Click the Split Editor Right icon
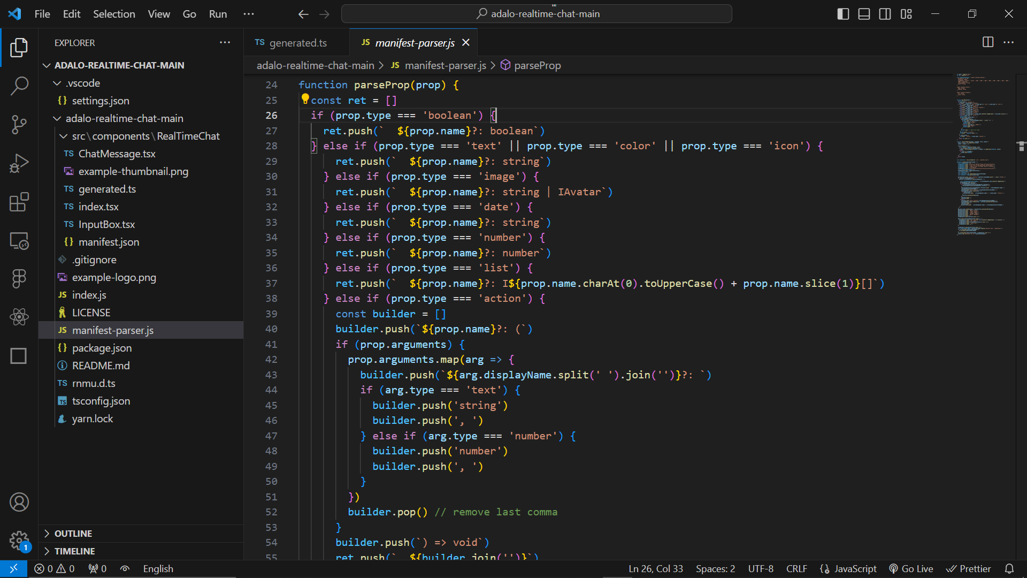The image size is (1027, 578). point(987,42)
